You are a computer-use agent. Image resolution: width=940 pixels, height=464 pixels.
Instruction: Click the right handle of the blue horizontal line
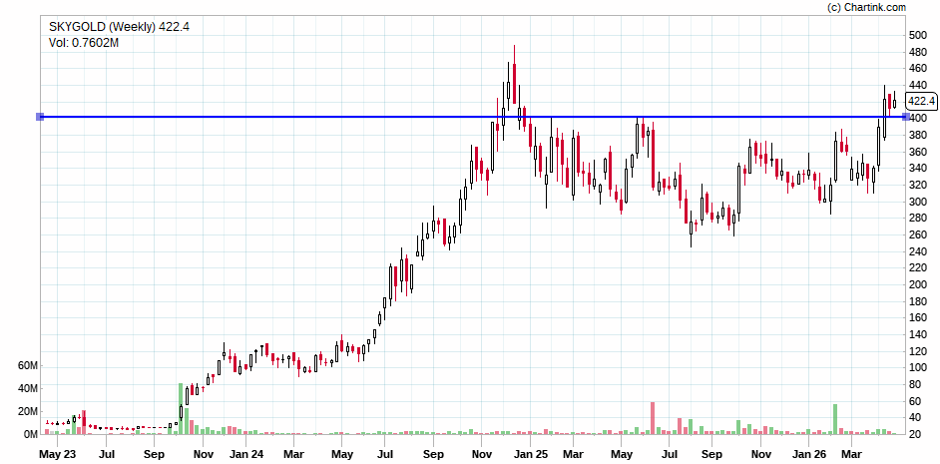[906, 117]
